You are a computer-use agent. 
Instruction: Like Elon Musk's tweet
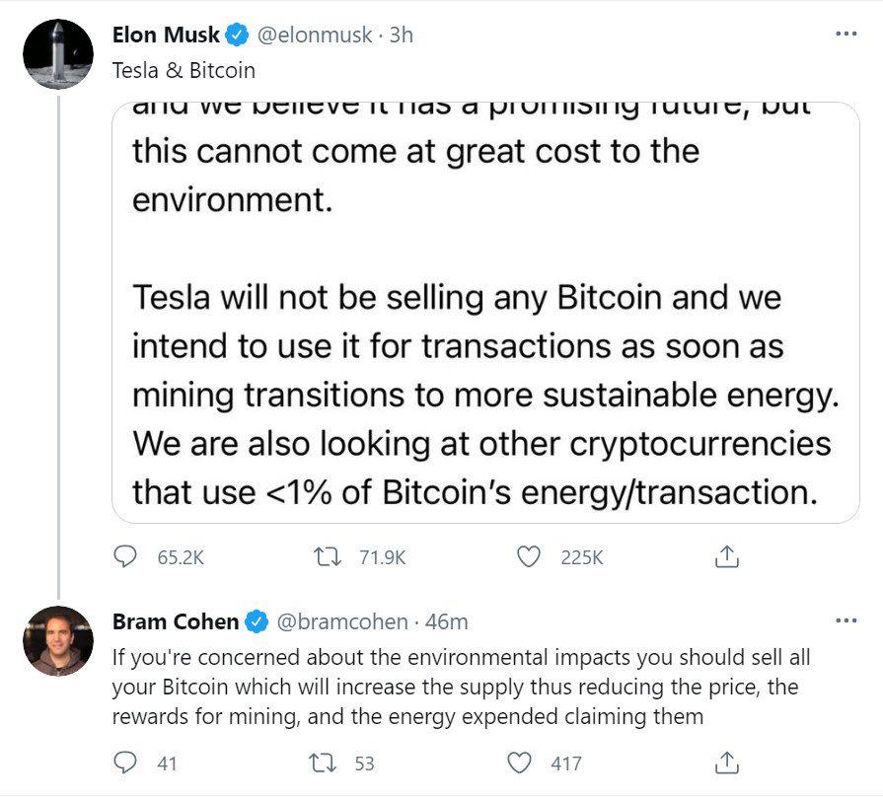[x=529, y=557]
